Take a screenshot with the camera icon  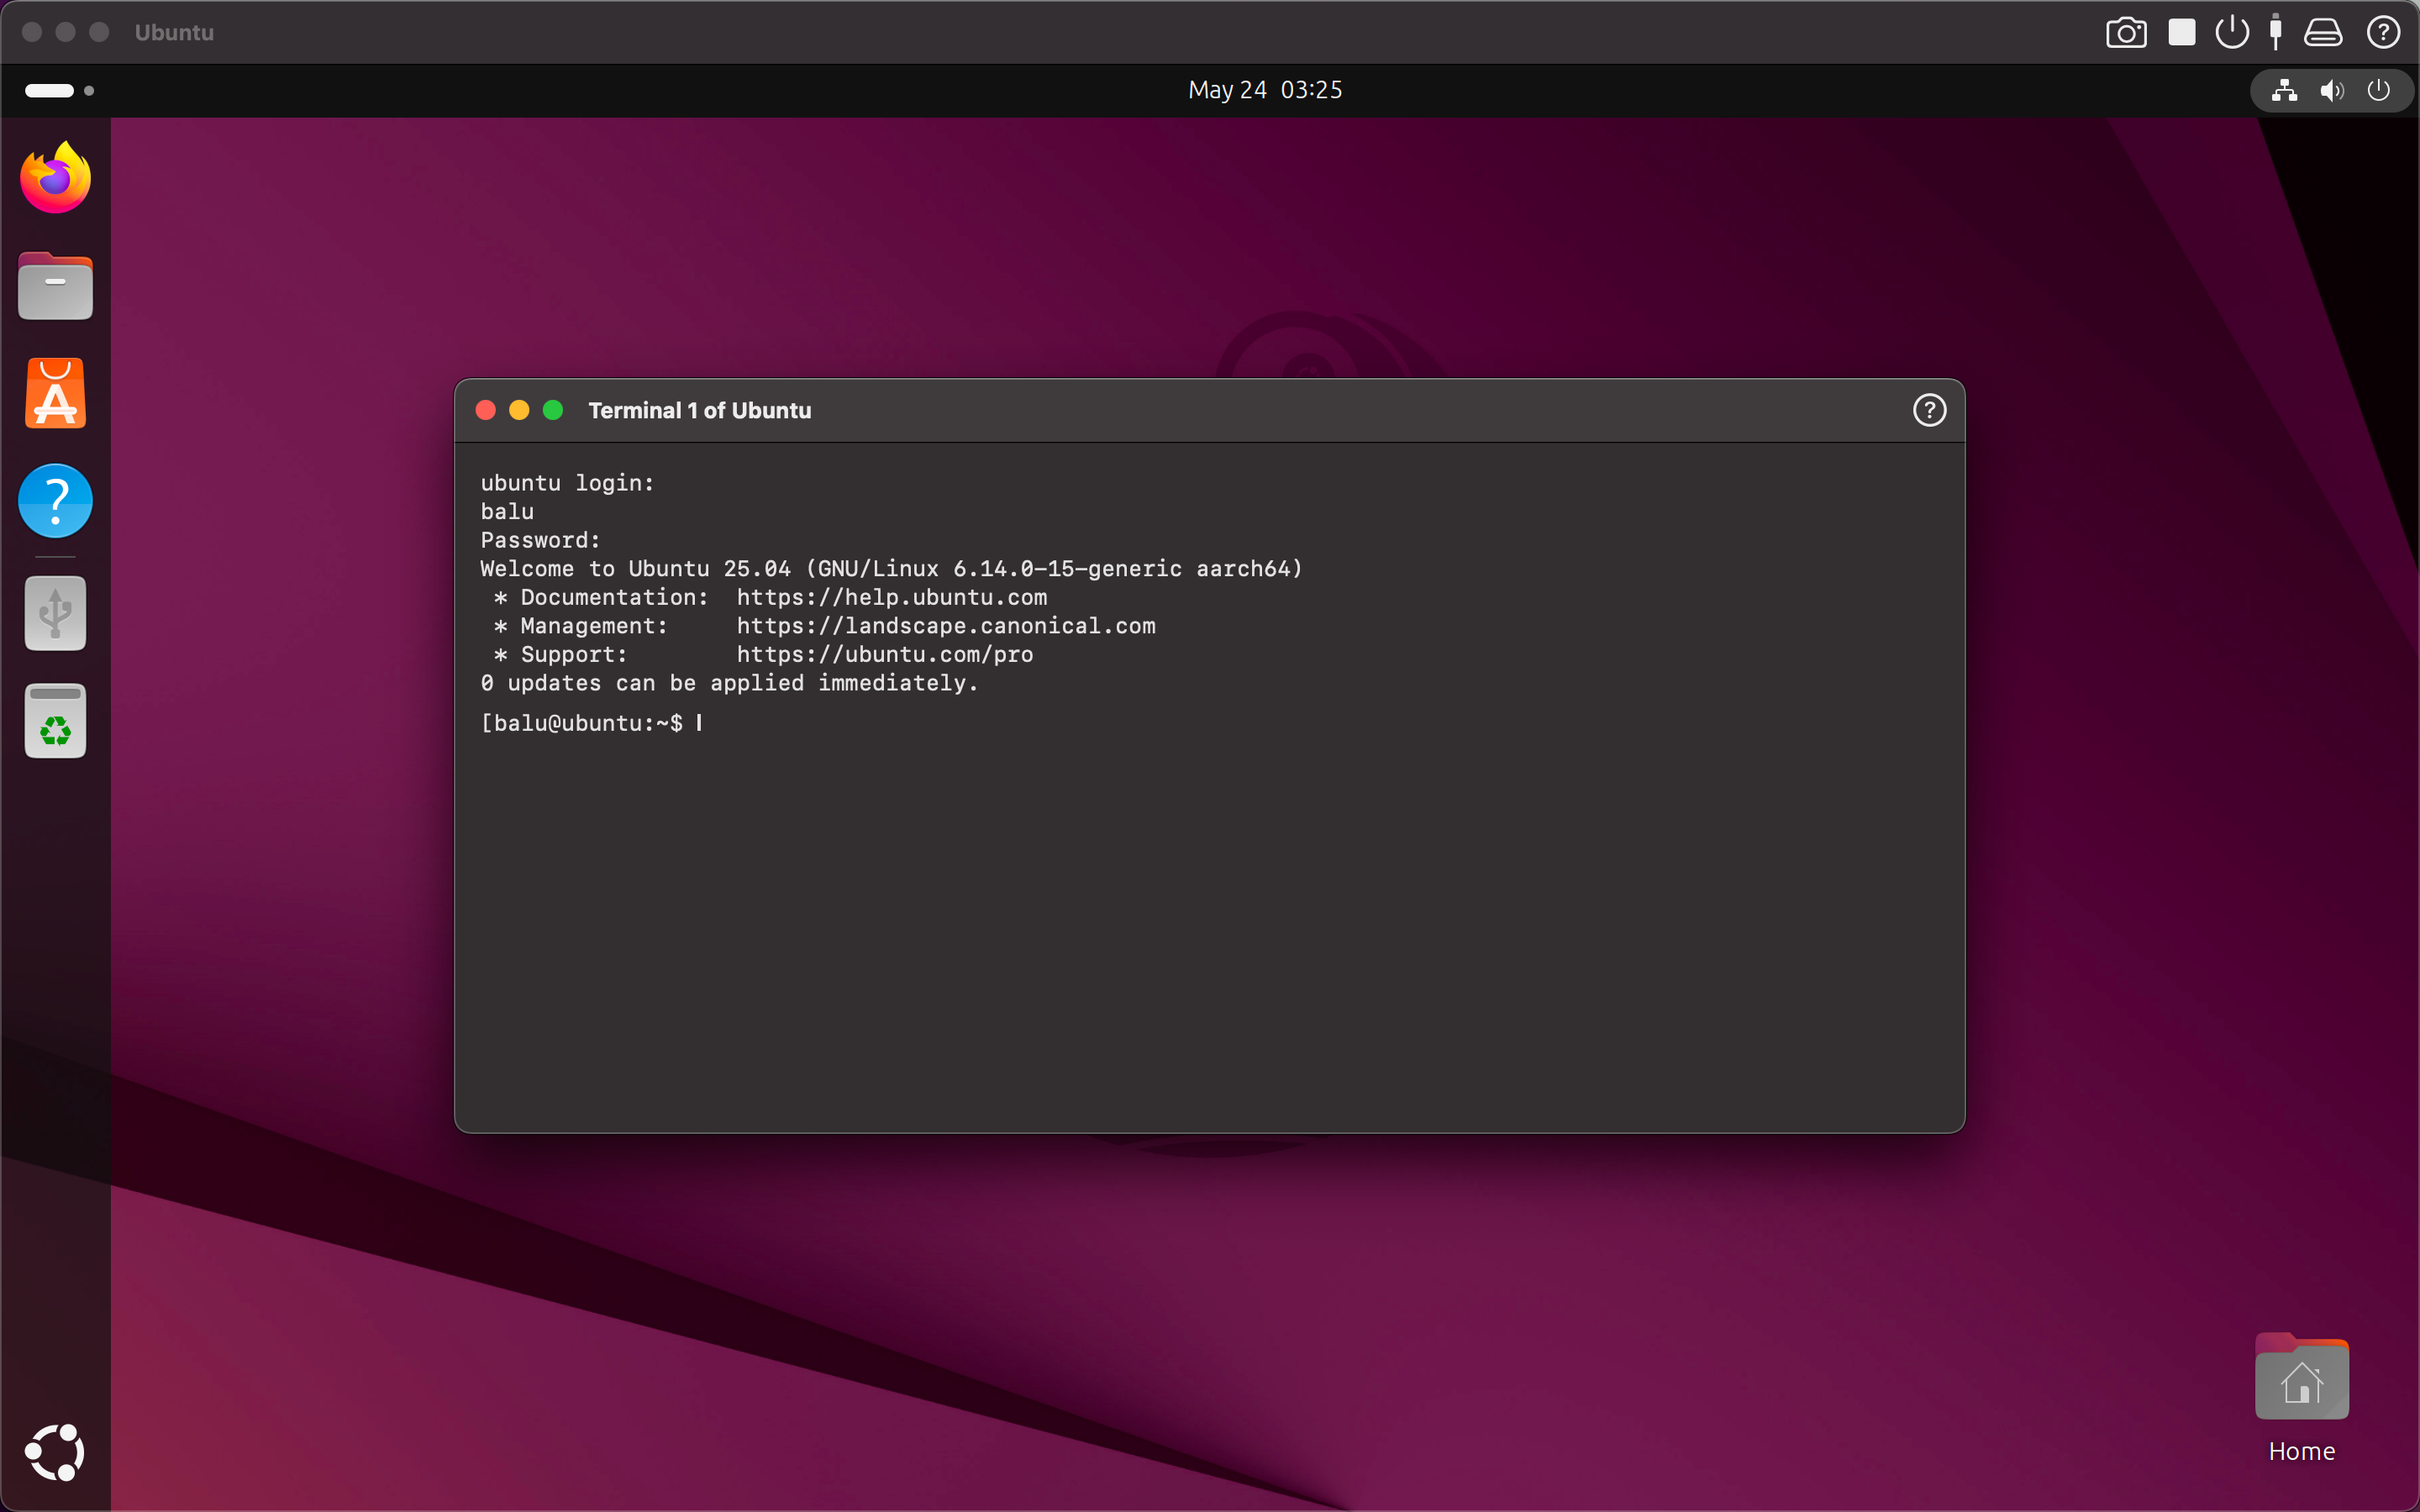point(2125,33)
